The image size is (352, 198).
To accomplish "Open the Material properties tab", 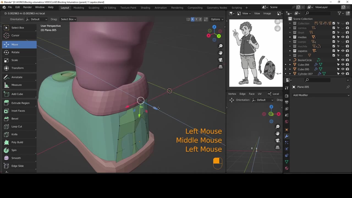I will click(x=287, y=168).
